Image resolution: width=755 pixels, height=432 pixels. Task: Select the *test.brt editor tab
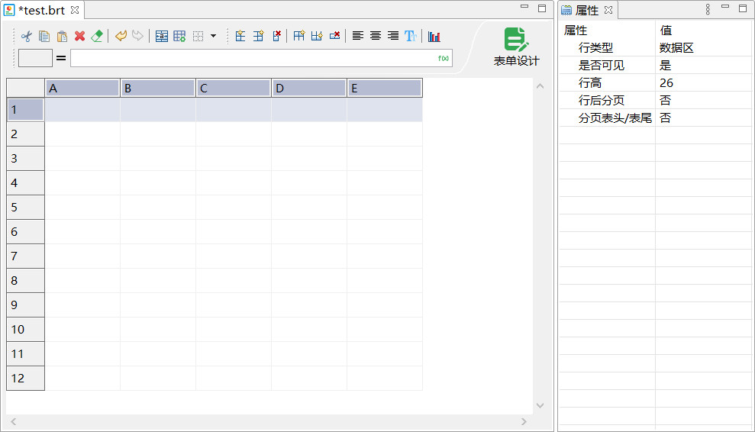point(41,10)
